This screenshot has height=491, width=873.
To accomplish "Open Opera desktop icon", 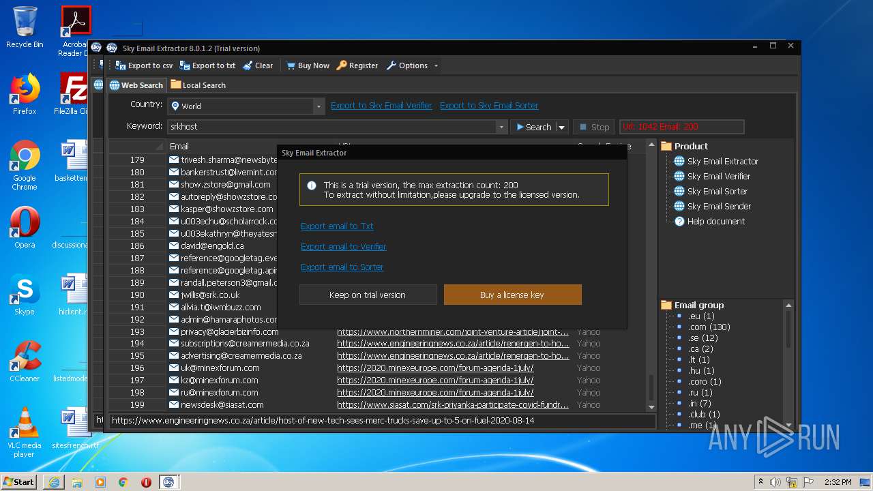I will coord(25,228).
